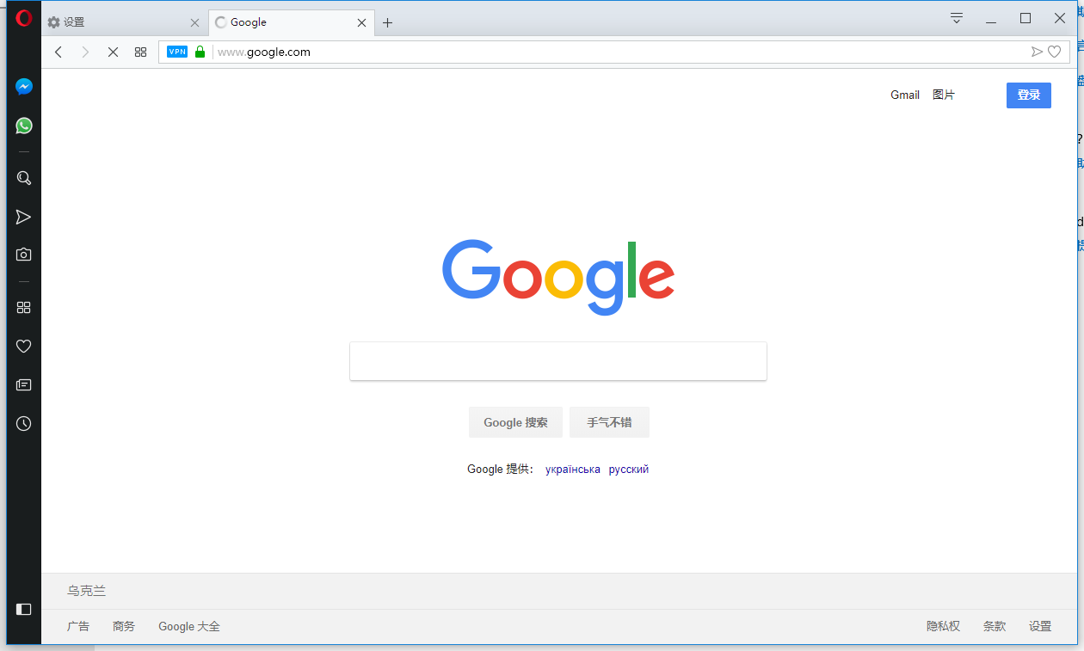Open 图片 images link
1084x651 pixels.
point(944,95)
